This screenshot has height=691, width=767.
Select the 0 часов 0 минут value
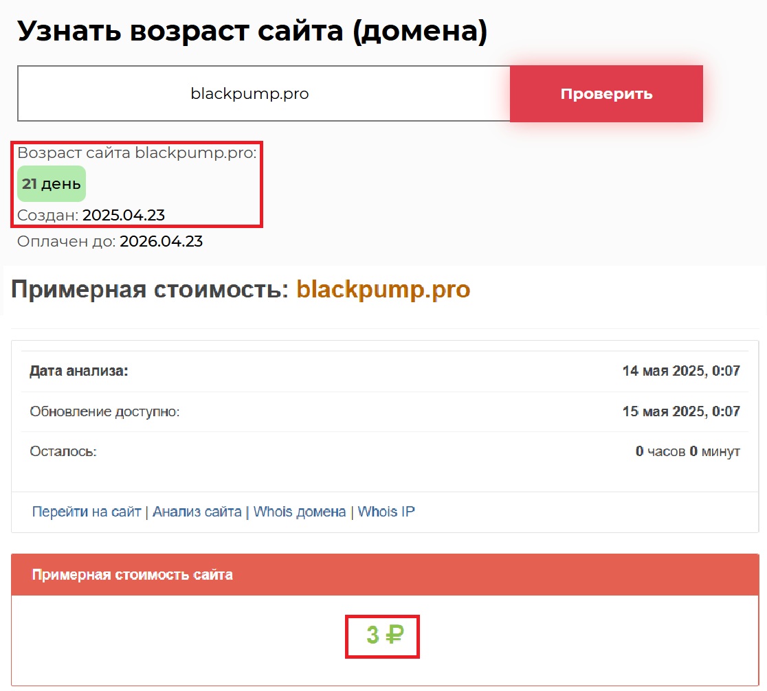tap(687, 451)
